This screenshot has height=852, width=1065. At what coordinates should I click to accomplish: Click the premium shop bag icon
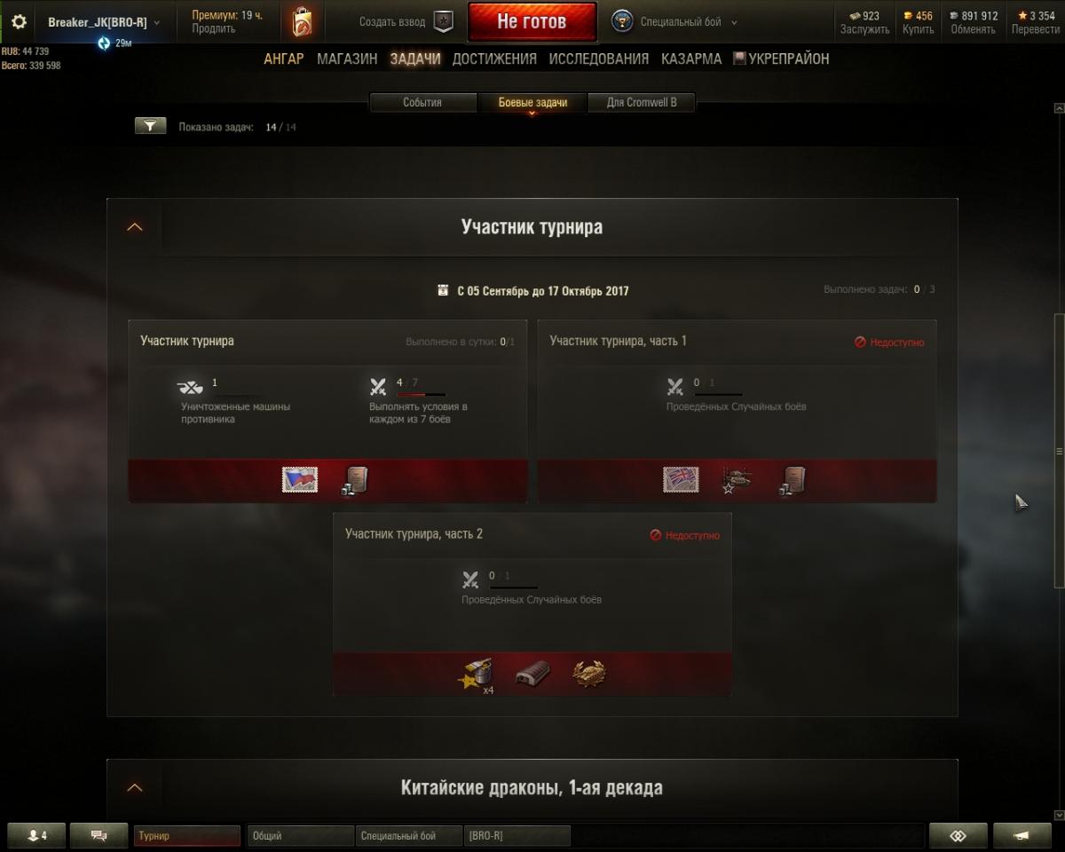pos(302,21)
